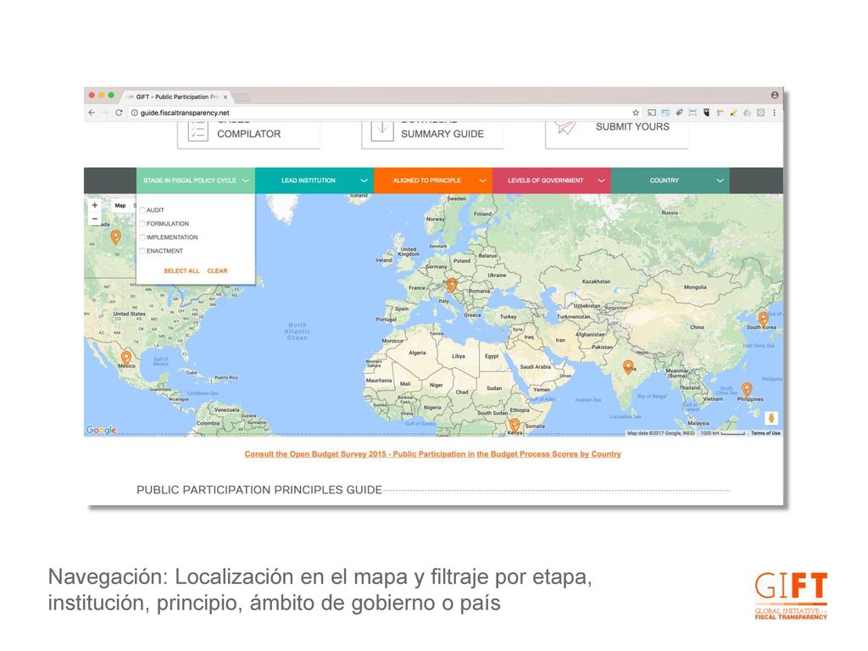Click the Public Participation Principles Guide heading
868x651 pixels.
pos(259,490)
